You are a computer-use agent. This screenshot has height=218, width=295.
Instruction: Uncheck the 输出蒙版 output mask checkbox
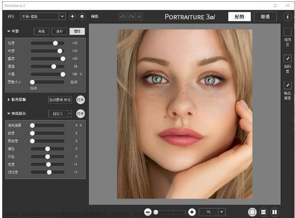coord(288,85)
